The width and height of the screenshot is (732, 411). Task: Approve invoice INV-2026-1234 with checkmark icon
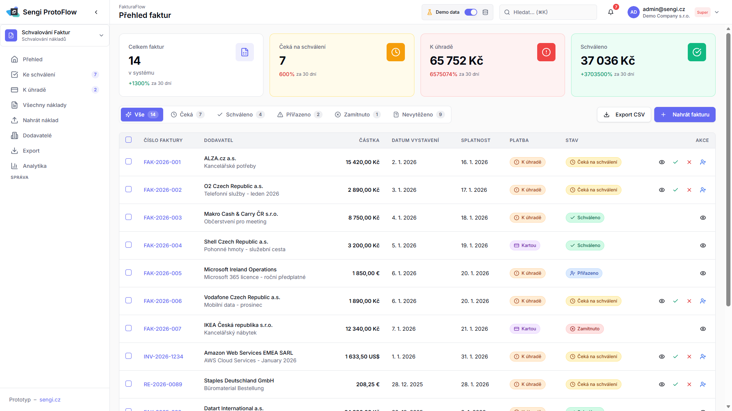coord(676,357)
